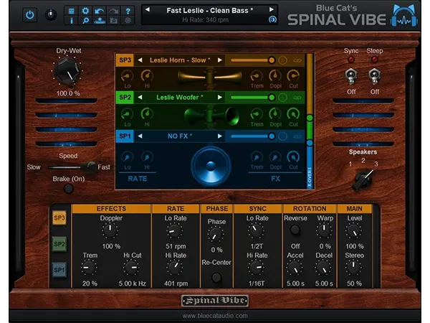Go to next main preset arrow
Image resolution: width=430 pixels, height=323 pixels.
coord(271,9)
